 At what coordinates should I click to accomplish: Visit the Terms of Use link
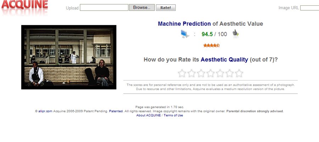click(x=173, y=115)
